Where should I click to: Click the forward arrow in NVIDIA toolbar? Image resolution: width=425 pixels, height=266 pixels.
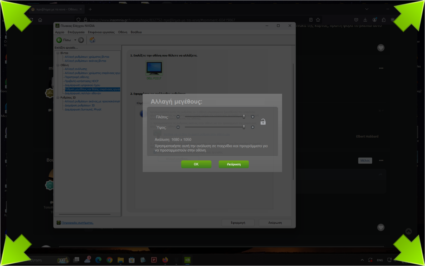coord(81,40)
